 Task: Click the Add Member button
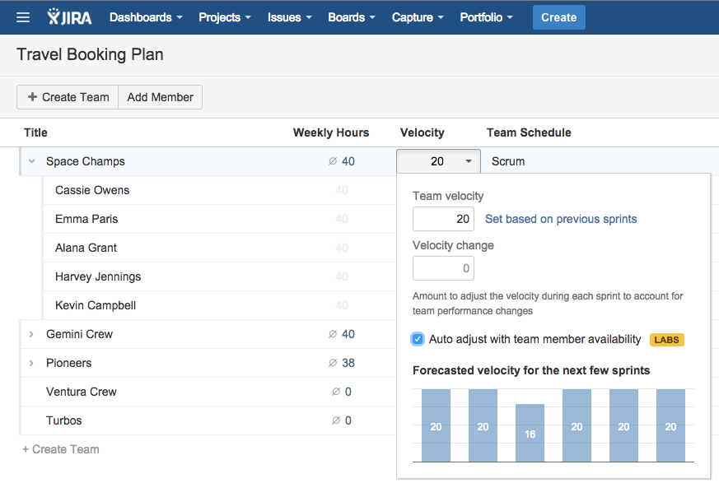click(x=160, y=96)
